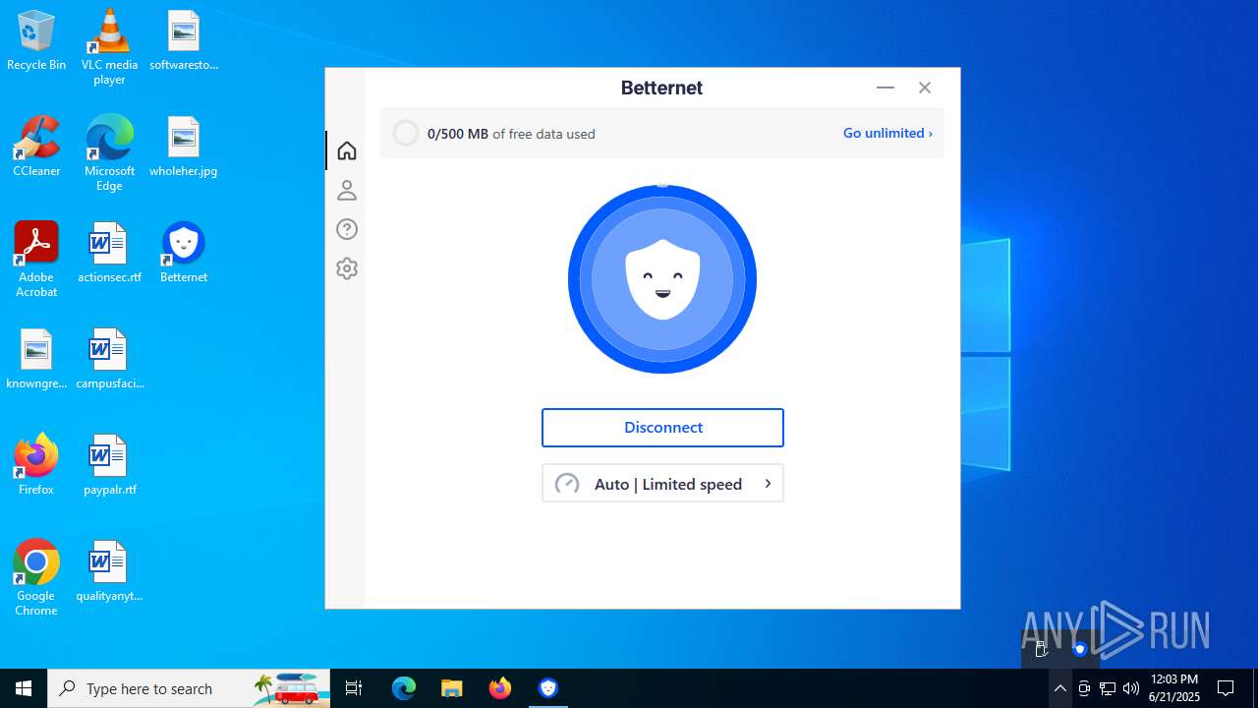The width and height of the screenshot is (1258, 708).
Task: Click the network icon in system tray
Action: [1108, 688]
